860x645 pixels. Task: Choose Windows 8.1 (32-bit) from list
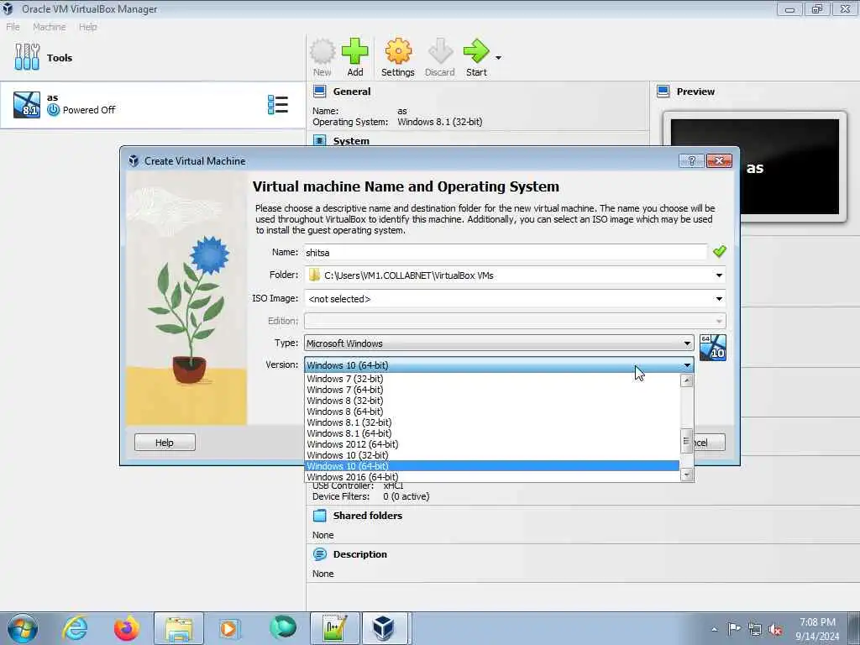(492, 422)
